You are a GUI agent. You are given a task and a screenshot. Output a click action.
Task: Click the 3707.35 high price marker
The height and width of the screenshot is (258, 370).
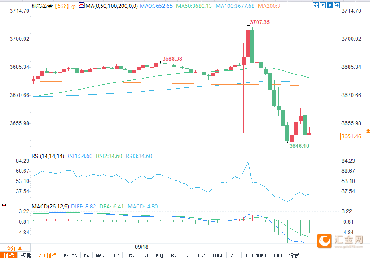(x=260, y=22)
